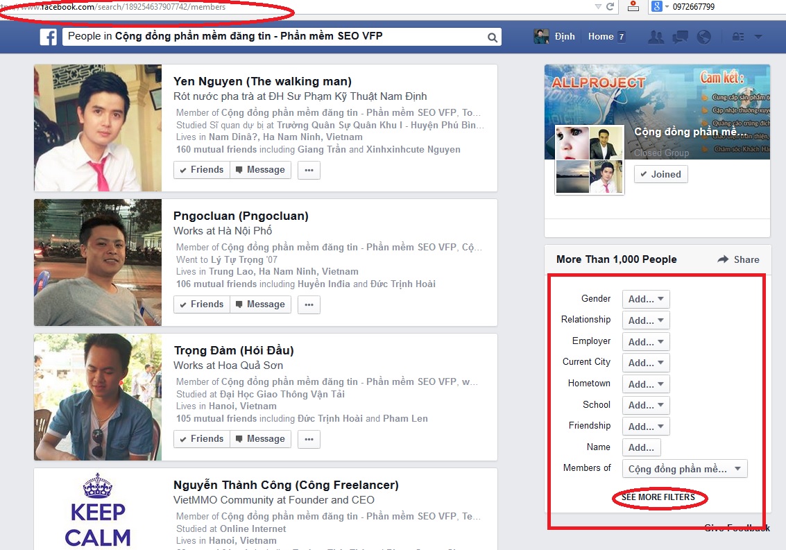Click '106 mutual friends' for Pngocluan

click(216, 284)
